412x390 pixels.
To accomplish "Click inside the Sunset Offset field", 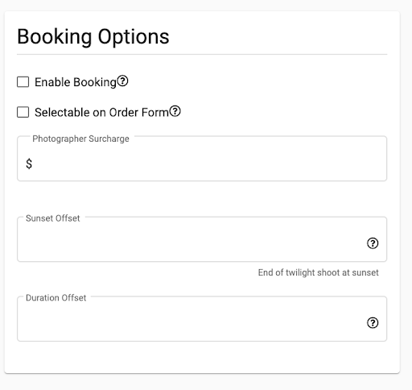I will 202,239.
